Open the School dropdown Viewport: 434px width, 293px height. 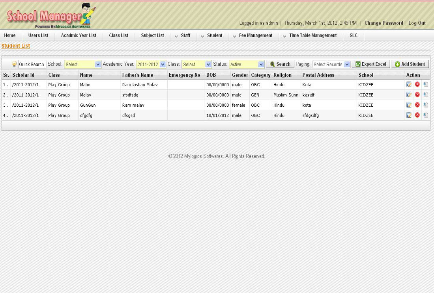pos(82,64)
